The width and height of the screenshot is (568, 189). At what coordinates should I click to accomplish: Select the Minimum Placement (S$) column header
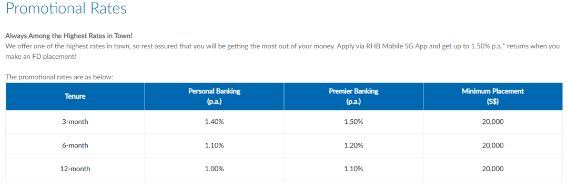pyautogui.click(x=493, y=97)
